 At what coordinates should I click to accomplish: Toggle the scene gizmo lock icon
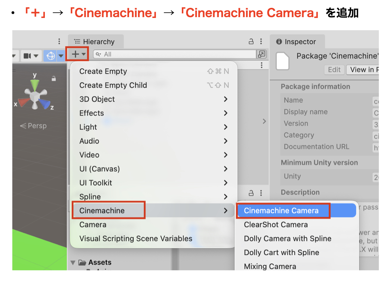pos(54,78)
